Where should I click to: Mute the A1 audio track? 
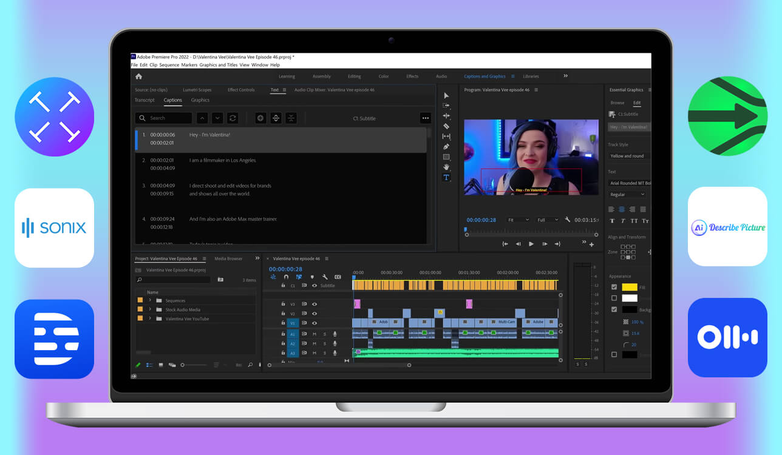click(314, 334)
